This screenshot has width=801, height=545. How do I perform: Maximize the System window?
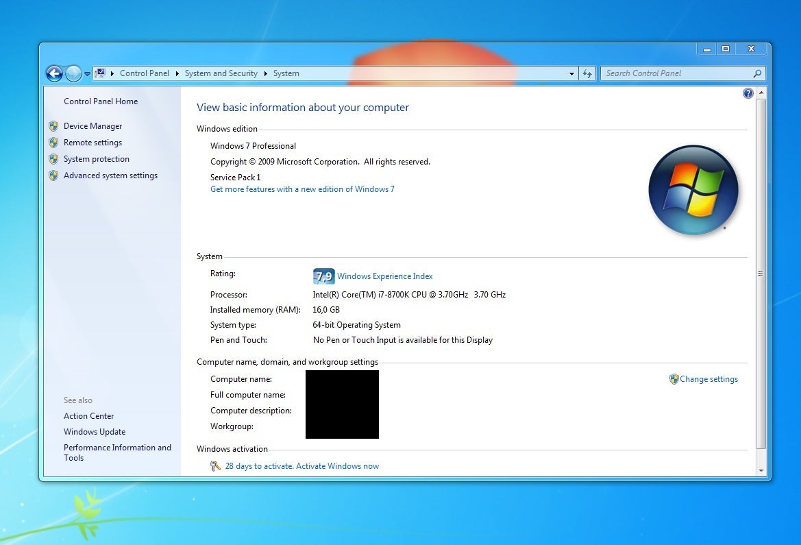[726, 49]
